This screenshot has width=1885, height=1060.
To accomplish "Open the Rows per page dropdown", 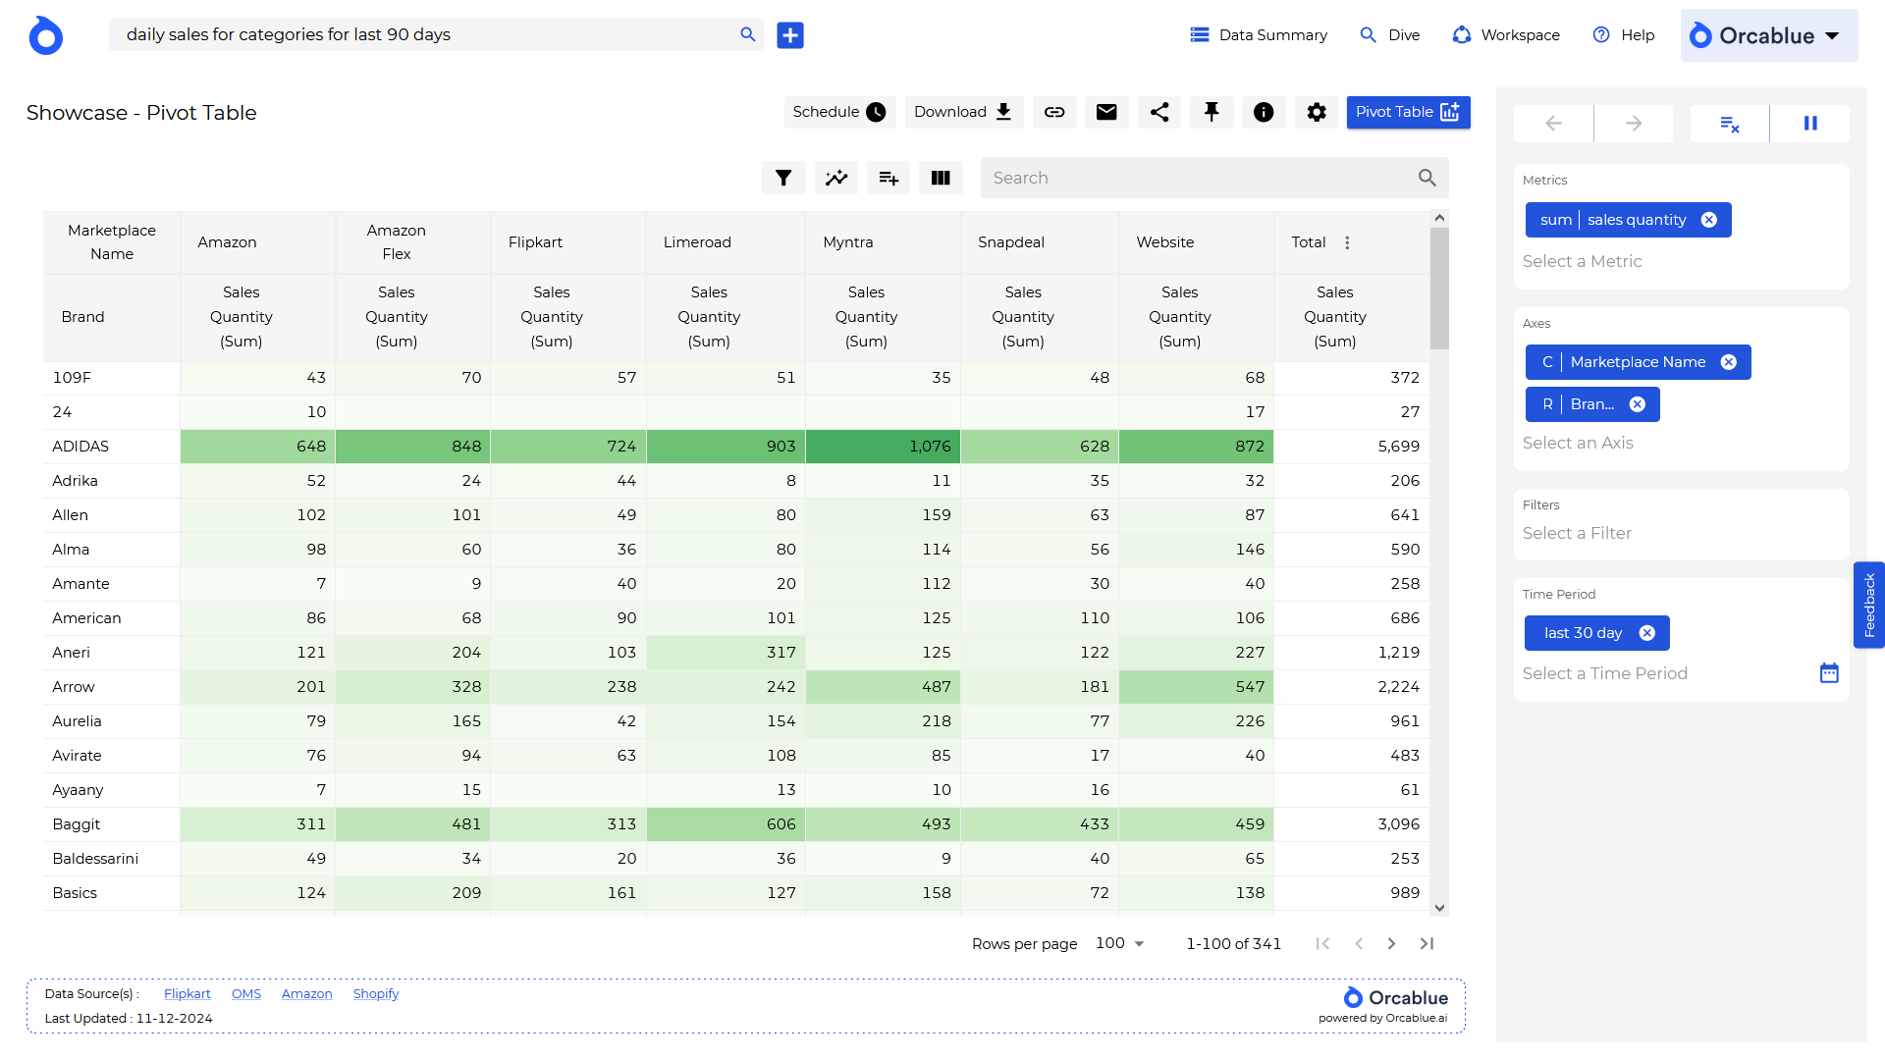I will click(1120, 943).
